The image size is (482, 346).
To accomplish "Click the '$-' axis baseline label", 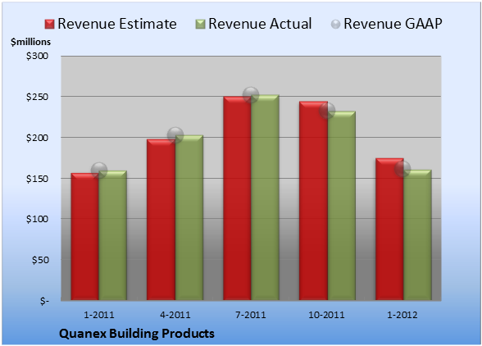I will pyautogui.click(x=44, y=301).
